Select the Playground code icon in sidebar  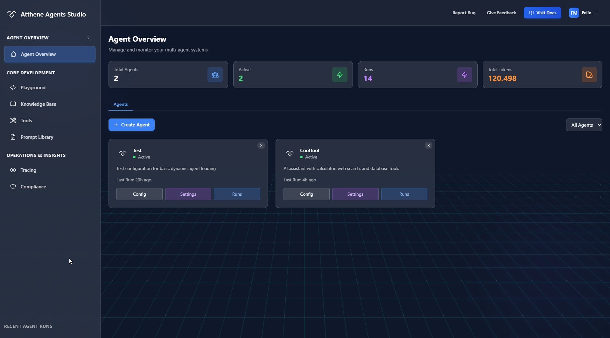coord(13,87)
